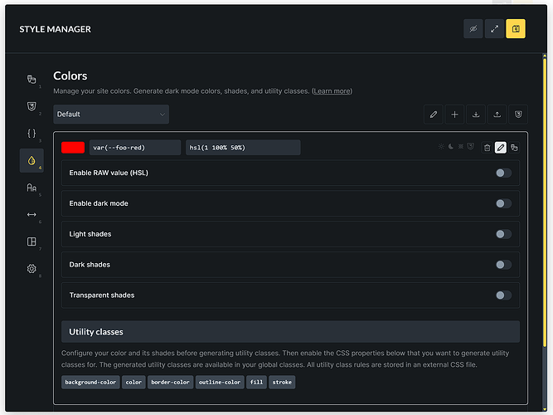
Task: Click the curly braces variables sidebar icon
Action: [x=32, y=134]
